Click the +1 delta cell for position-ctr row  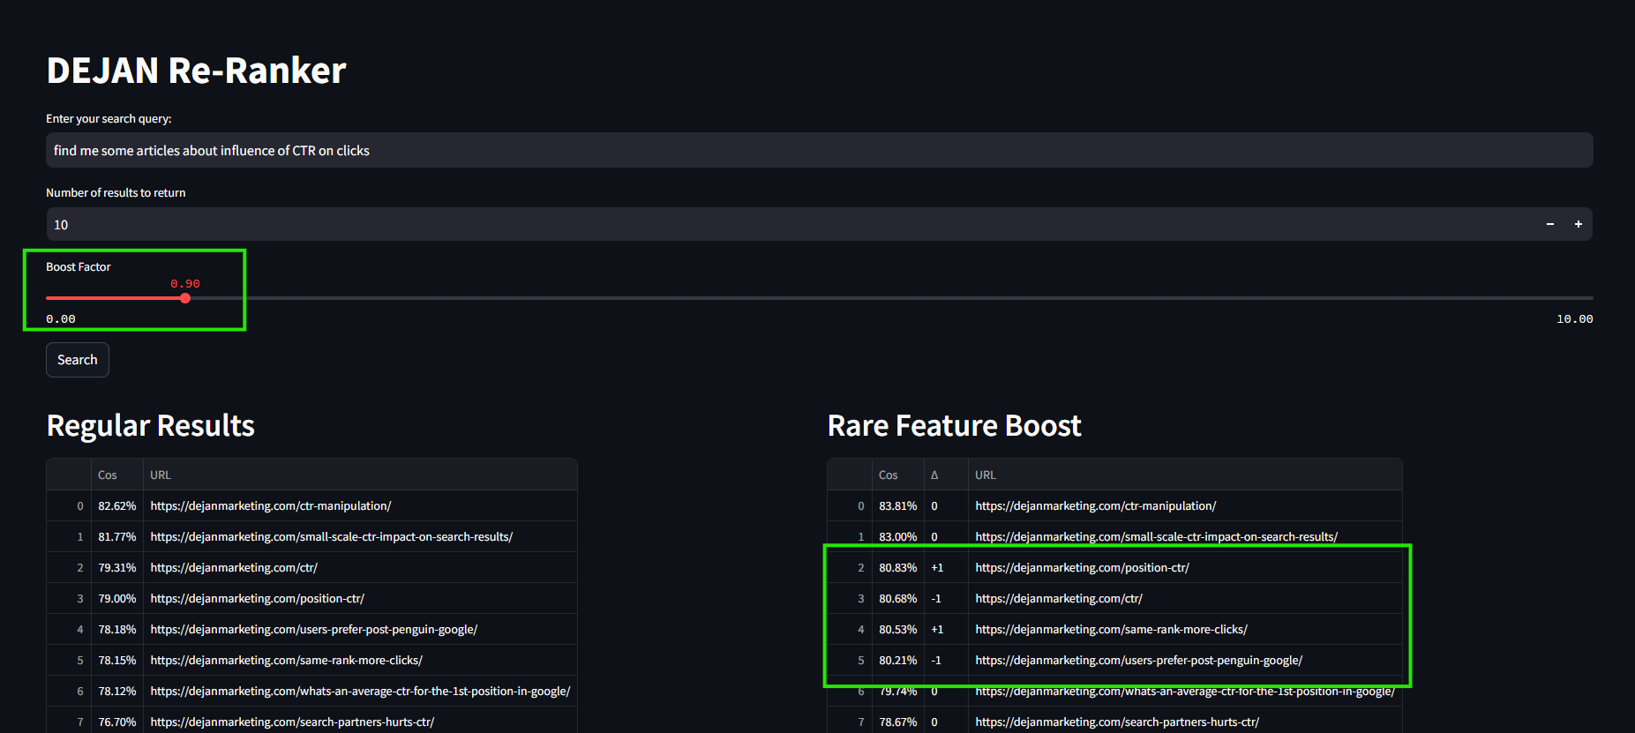[946, 568]
